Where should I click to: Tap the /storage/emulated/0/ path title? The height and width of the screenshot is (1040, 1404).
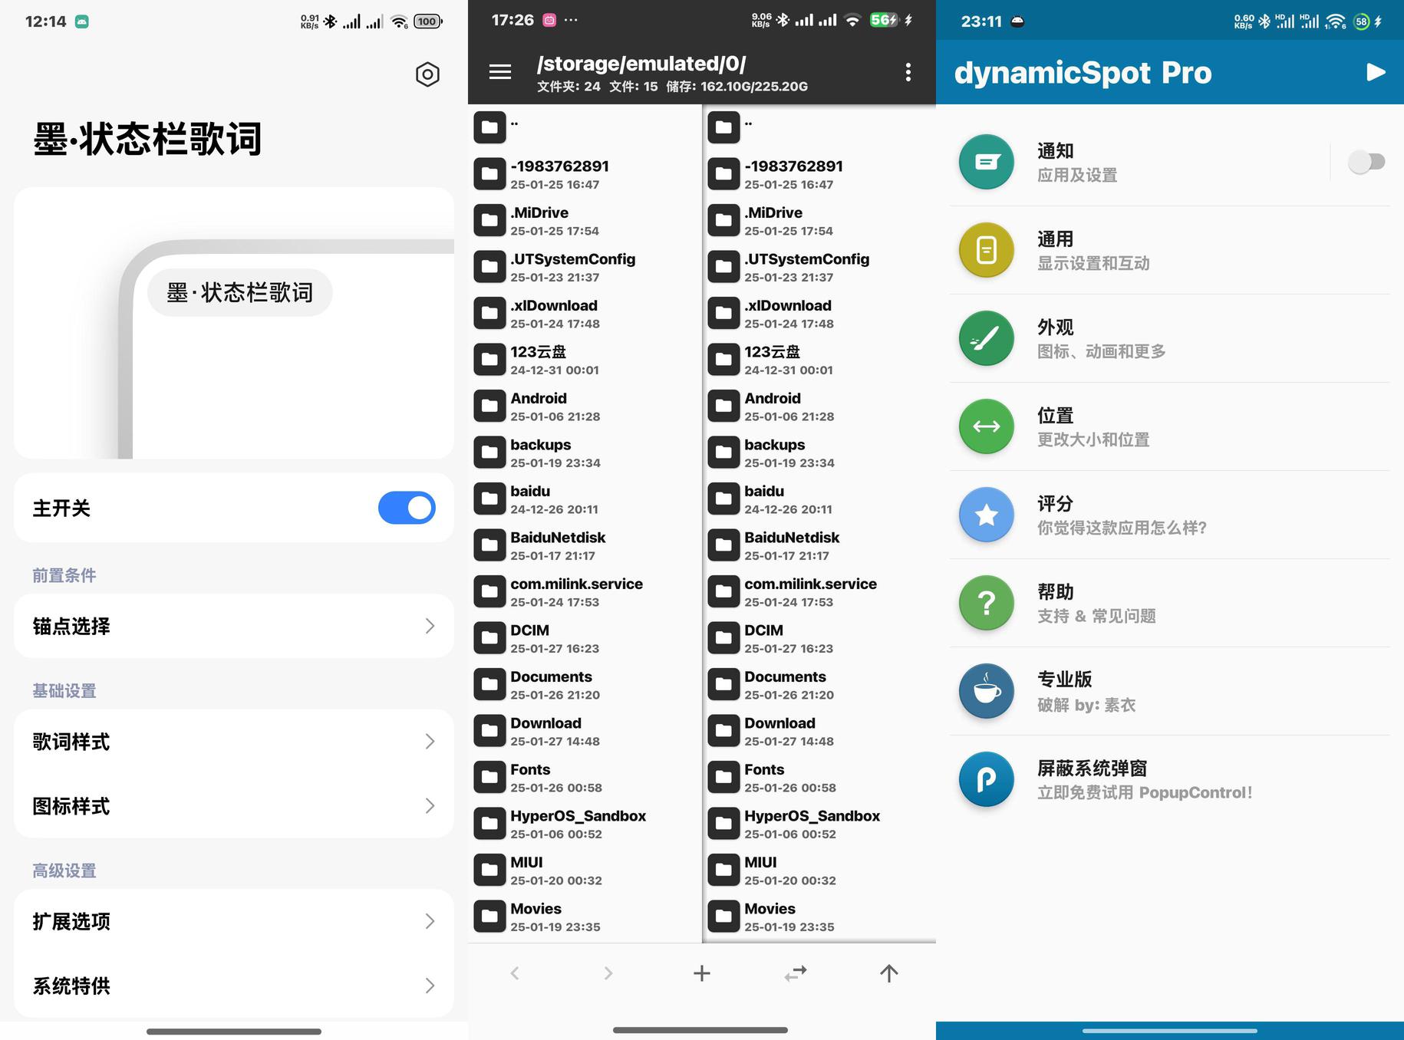pyautogui.click(x=641, y=64)
